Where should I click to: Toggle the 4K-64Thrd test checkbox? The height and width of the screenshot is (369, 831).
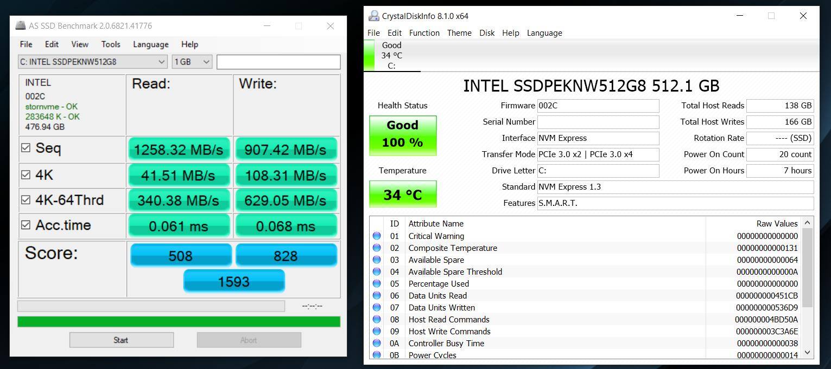point(26,200)
